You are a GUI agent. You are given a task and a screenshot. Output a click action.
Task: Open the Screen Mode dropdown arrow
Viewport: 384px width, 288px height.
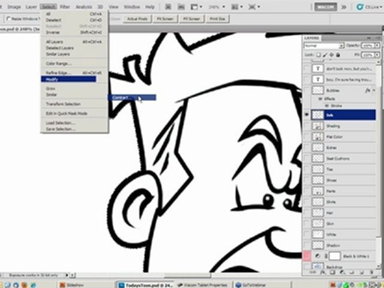(259, 7)
